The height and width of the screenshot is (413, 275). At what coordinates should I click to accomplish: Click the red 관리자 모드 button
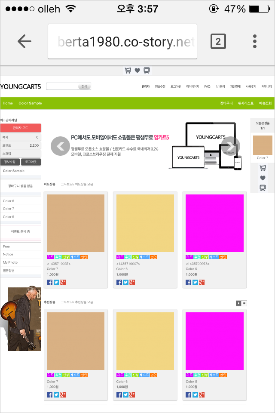pyautogui.click(x=21, y=128)
